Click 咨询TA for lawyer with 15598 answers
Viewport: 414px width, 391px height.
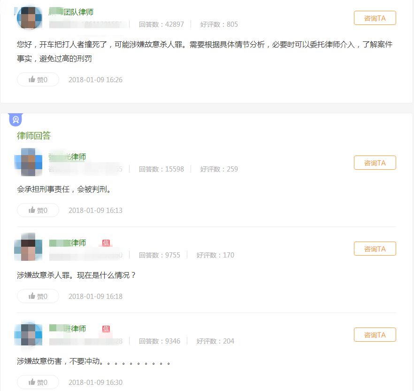click(x=375, y=163)
